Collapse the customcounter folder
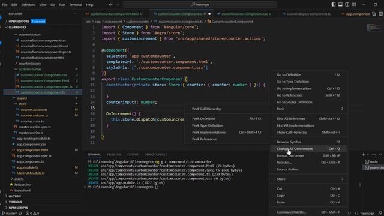The height and width of the screenshot is (216, 384). click(30, 70)
